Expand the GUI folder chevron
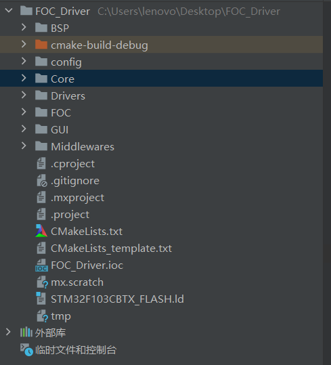The height and width of the screenshot is (365, 331). click(x=24, y=129)
